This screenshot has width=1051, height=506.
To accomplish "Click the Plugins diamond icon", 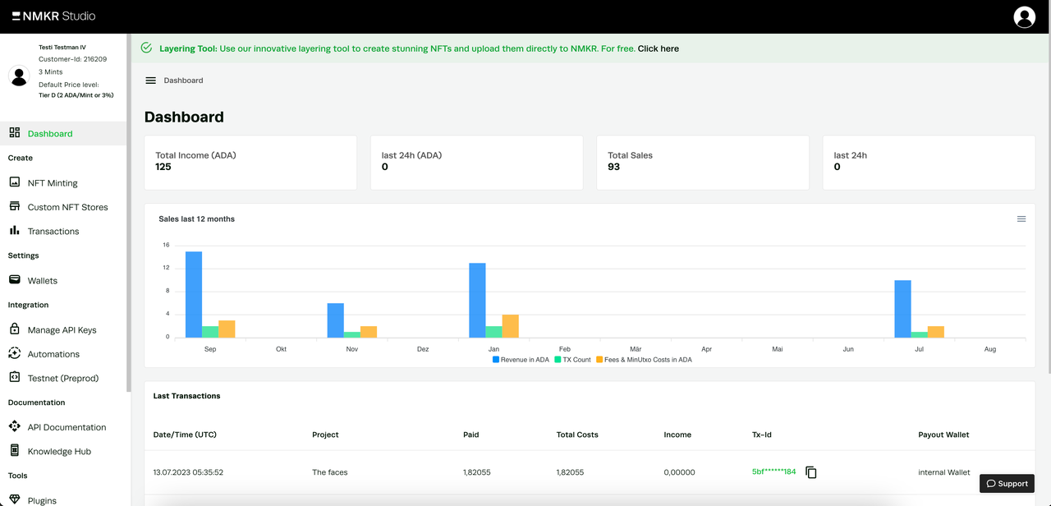I will point(14,499).
